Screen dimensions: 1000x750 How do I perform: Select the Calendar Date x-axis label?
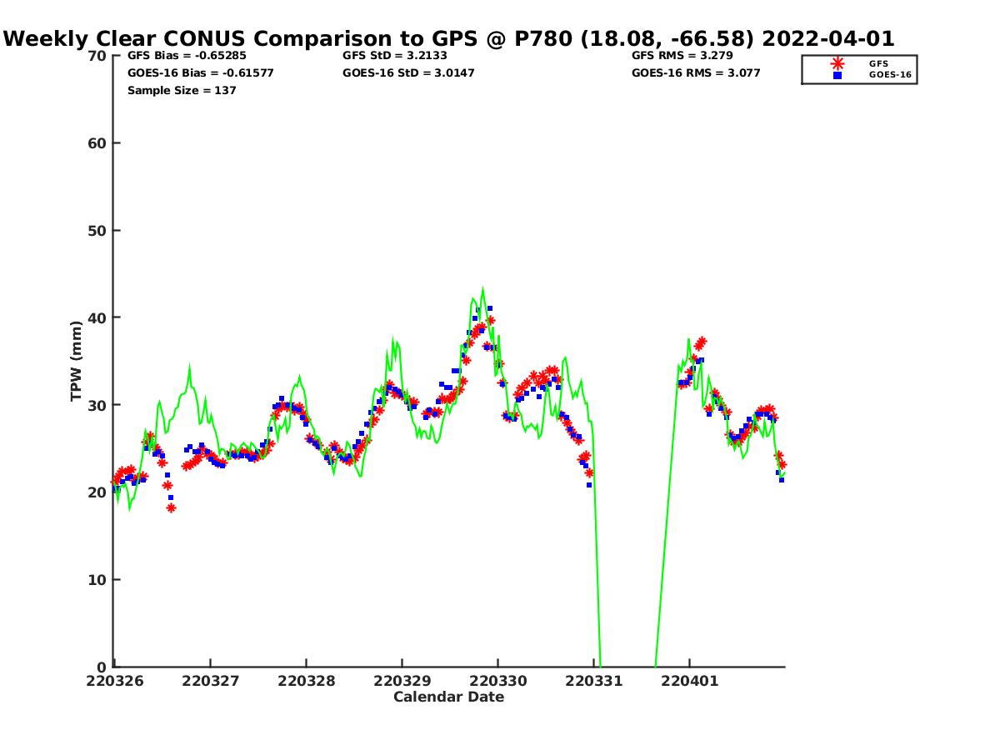point(448,697)
